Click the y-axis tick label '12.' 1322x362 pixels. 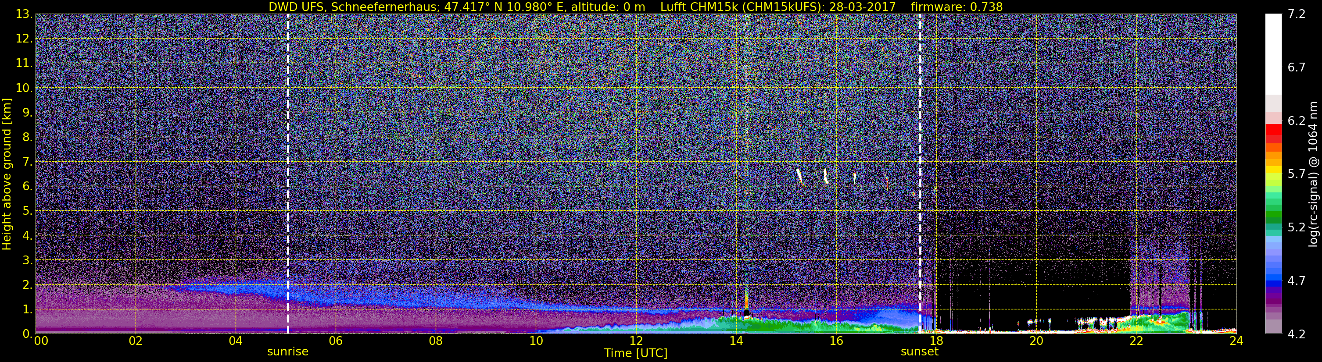[x=24, y=39]
